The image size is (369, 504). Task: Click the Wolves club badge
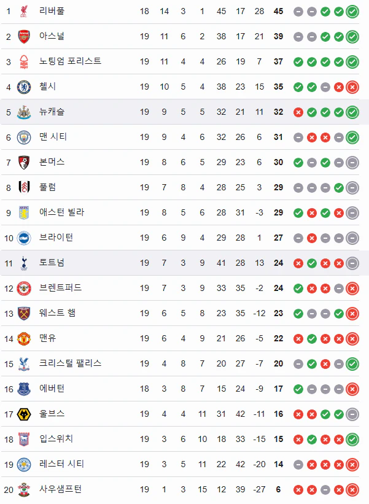click(x=24, y=414)
